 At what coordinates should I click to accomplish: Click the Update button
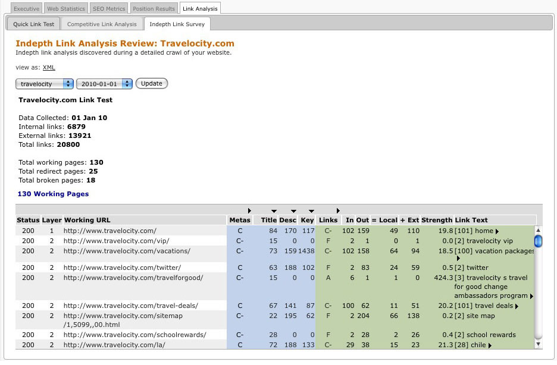click(152, 83)
